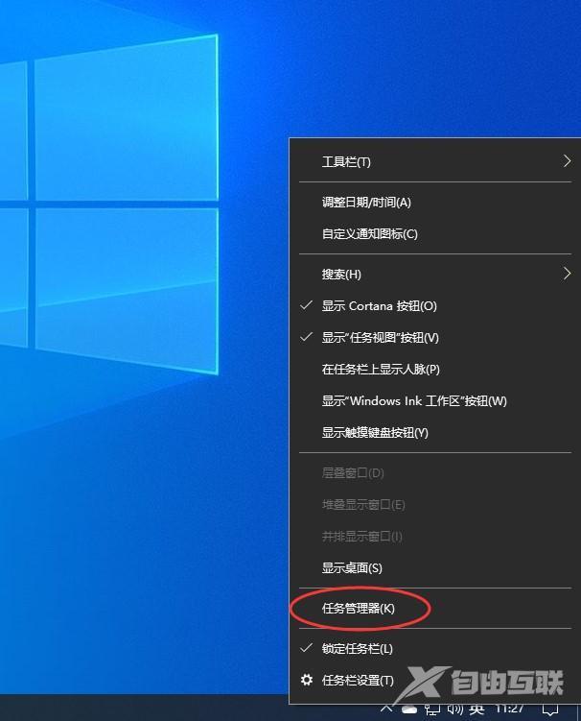
Task: Enable 显示"Windows Ink 工作区"按钮(W)
Action: click(x=435, y=401)
